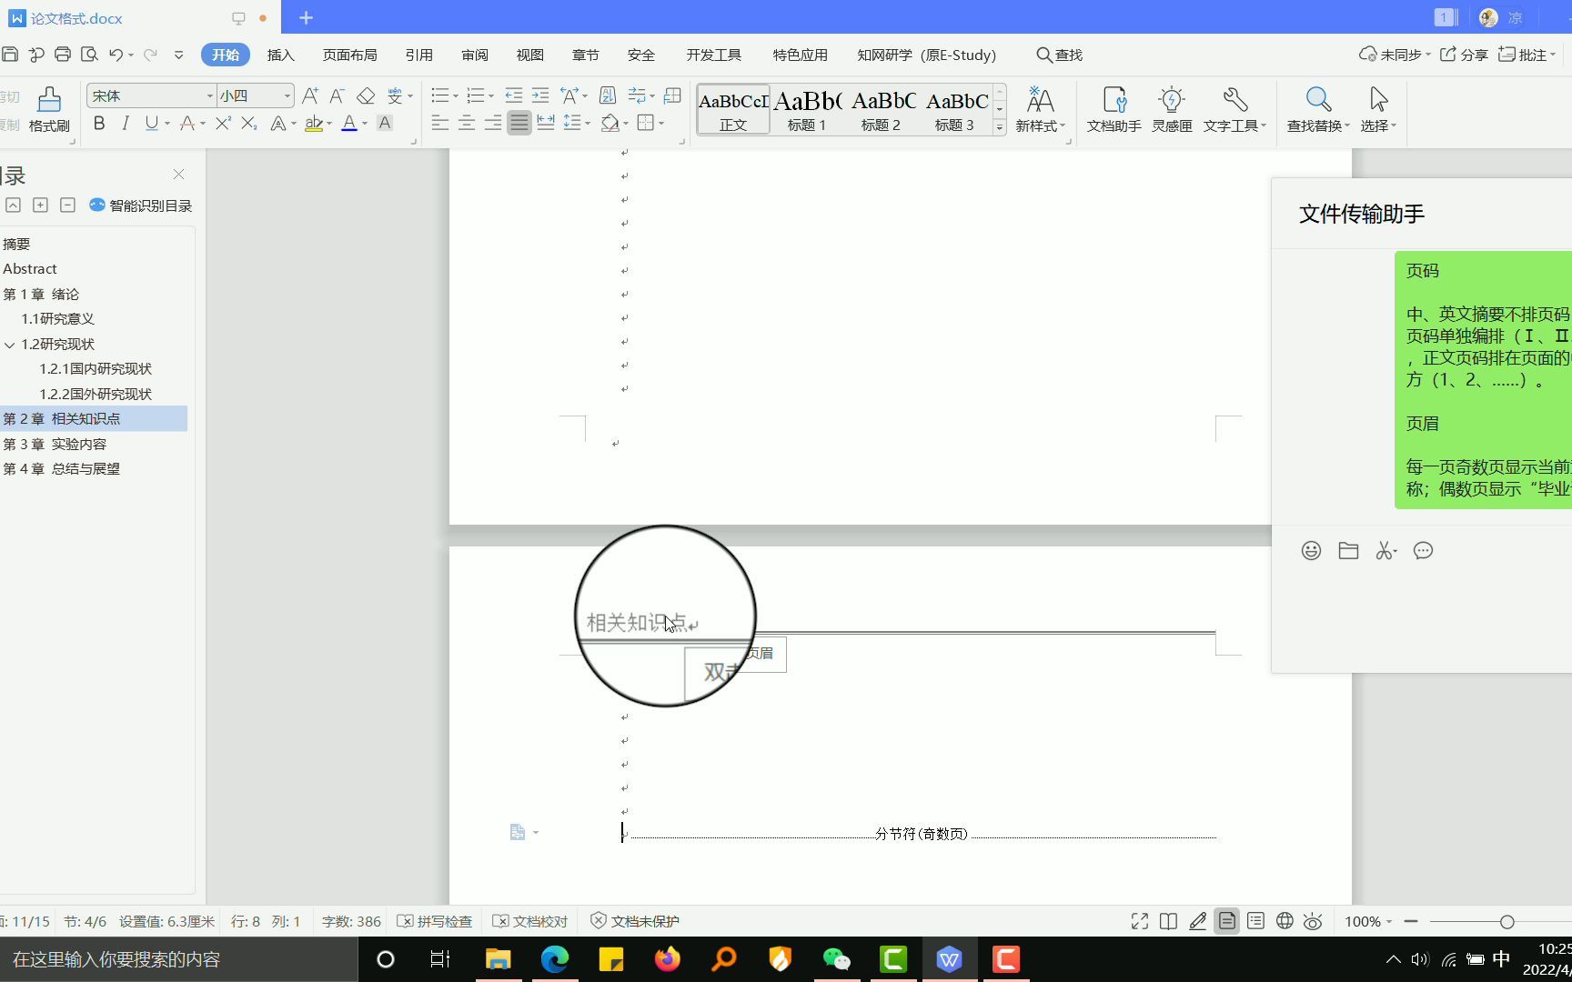Click the Format Painter (格式刷) icon
This screenshot has height=982, width=1572.
49,109
